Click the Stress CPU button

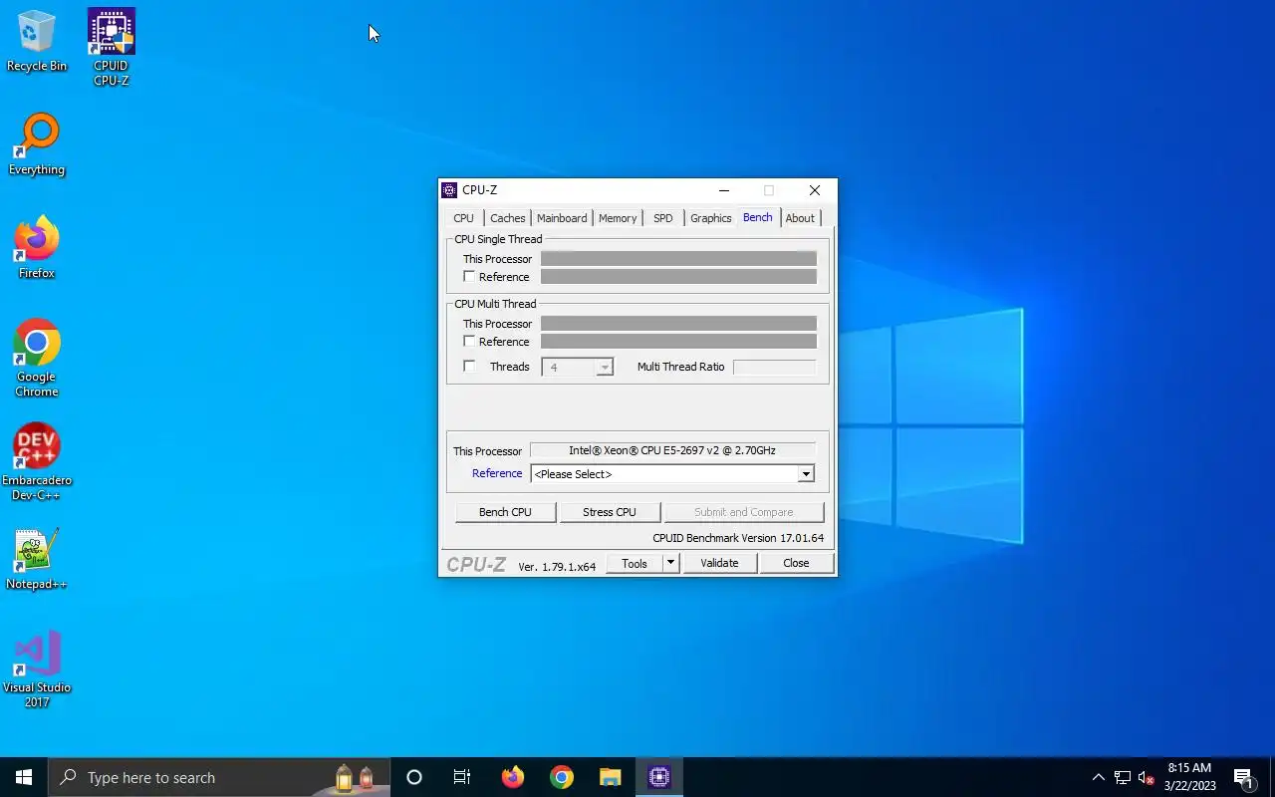[x=610, y=512]
